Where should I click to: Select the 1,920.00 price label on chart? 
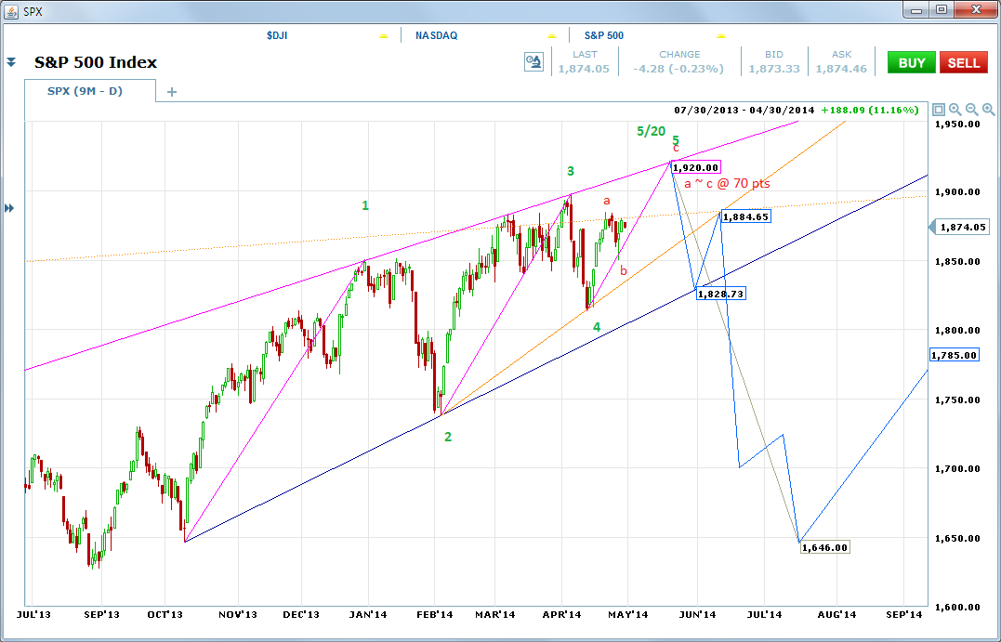[695, 167]
